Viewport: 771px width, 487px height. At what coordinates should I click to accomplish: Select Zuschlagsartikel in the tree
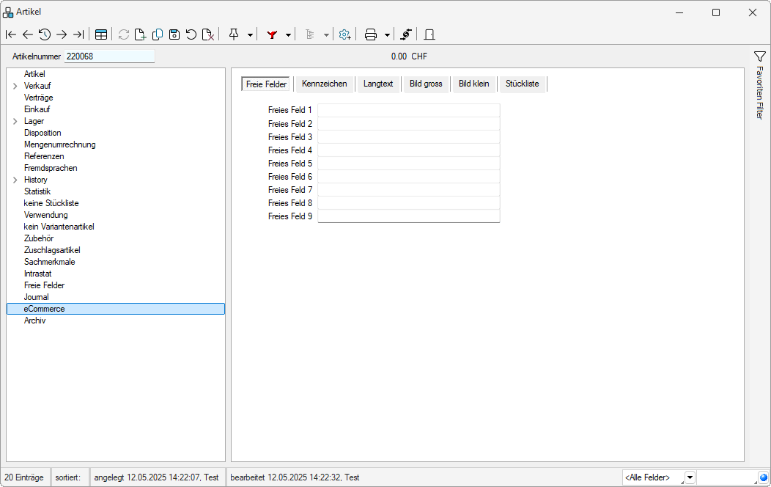[52, 250]
